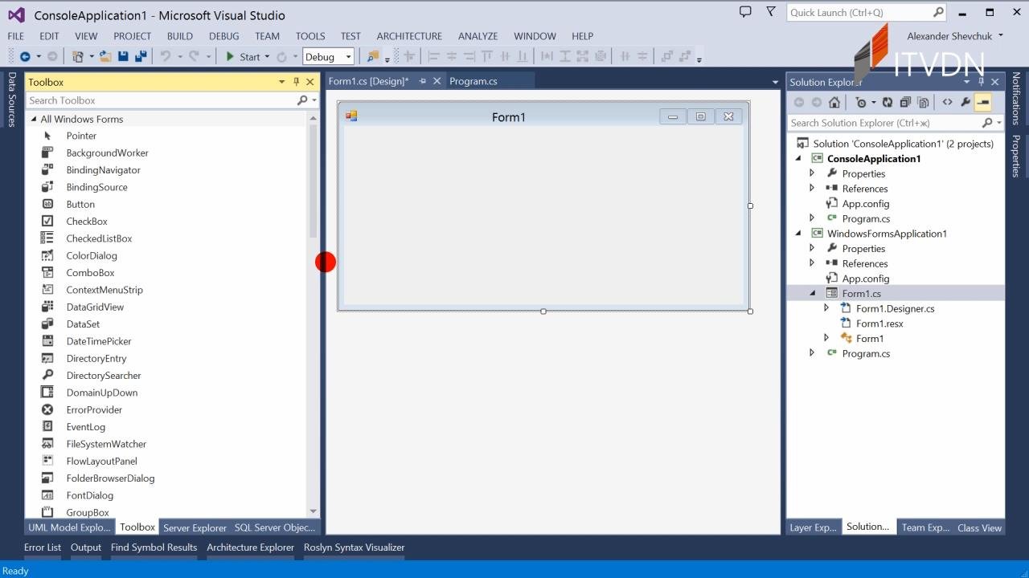The width and height of the screenshot is (1029, 578).
Task: Select the Pointer tool in Toolbox
Action: click(80, 136)
